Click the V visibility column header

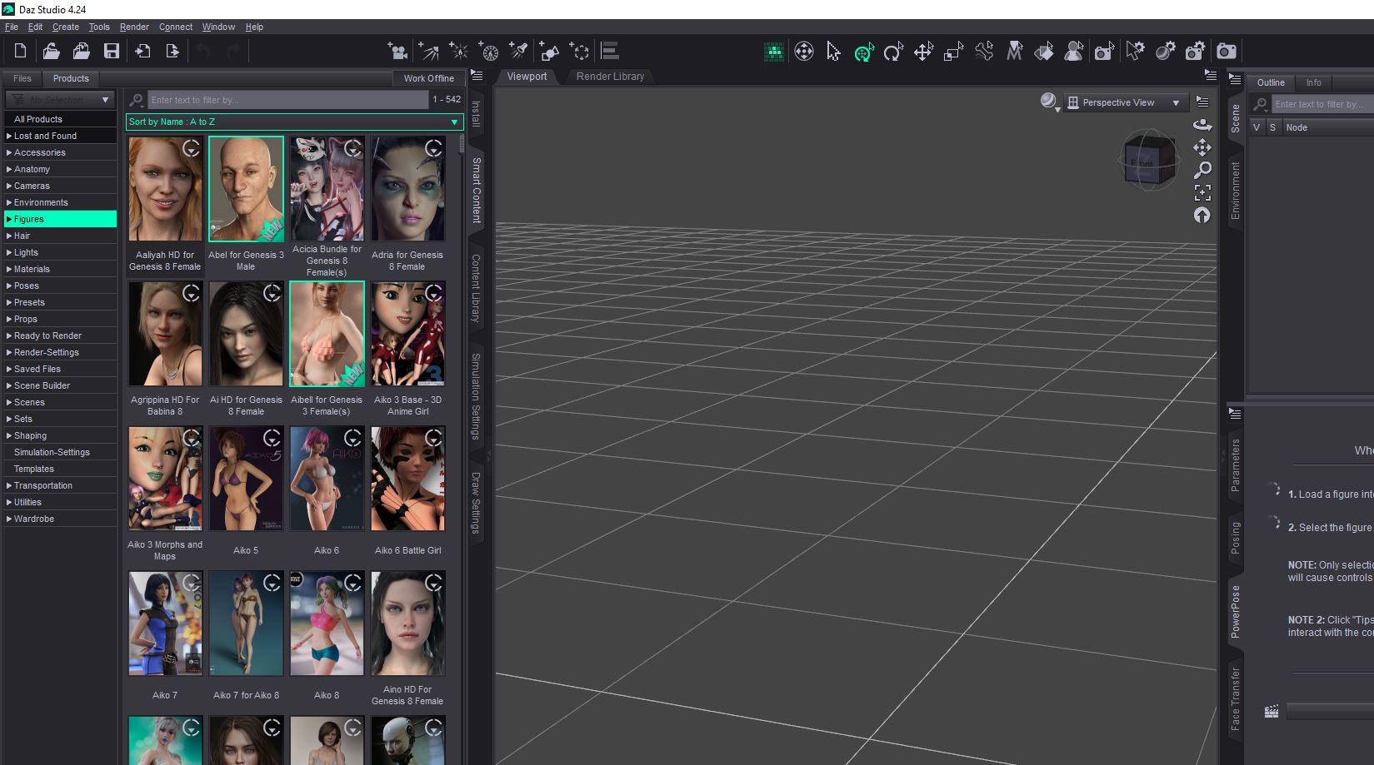(1257, 127)
